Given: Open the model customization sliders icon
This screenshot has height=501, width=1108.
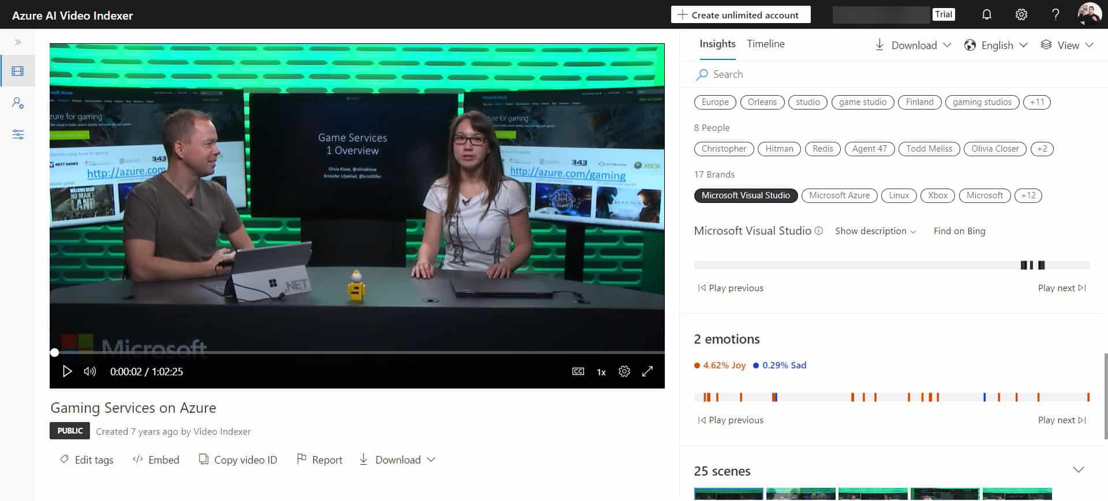Looking at the screenshot, I should pos(18,135).
